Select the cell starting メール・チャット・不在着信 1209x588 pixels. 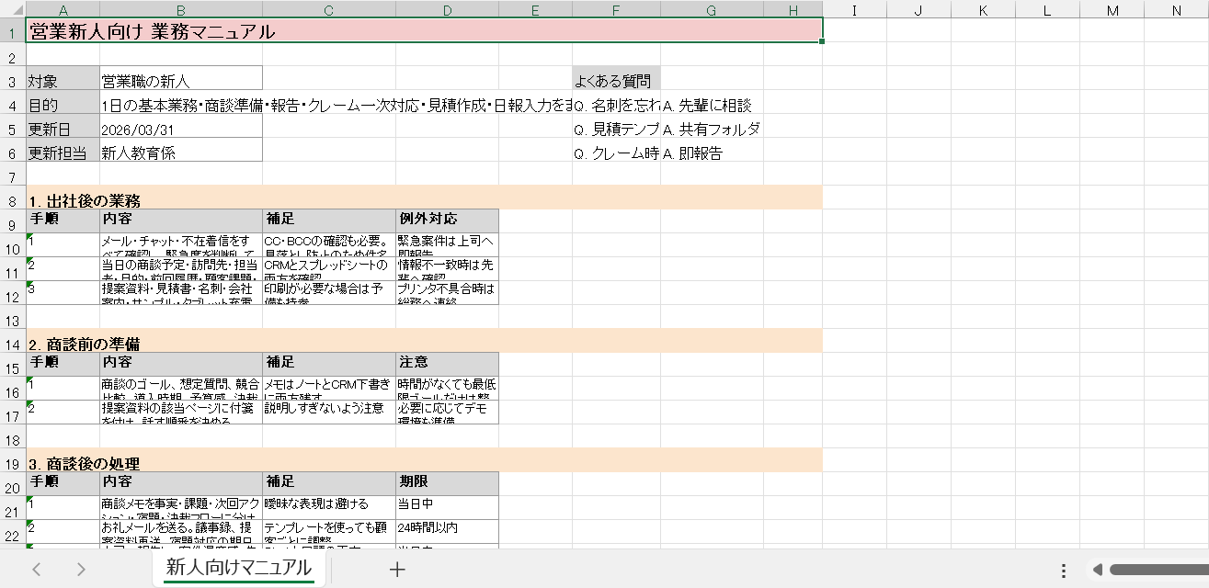[181, 245]
